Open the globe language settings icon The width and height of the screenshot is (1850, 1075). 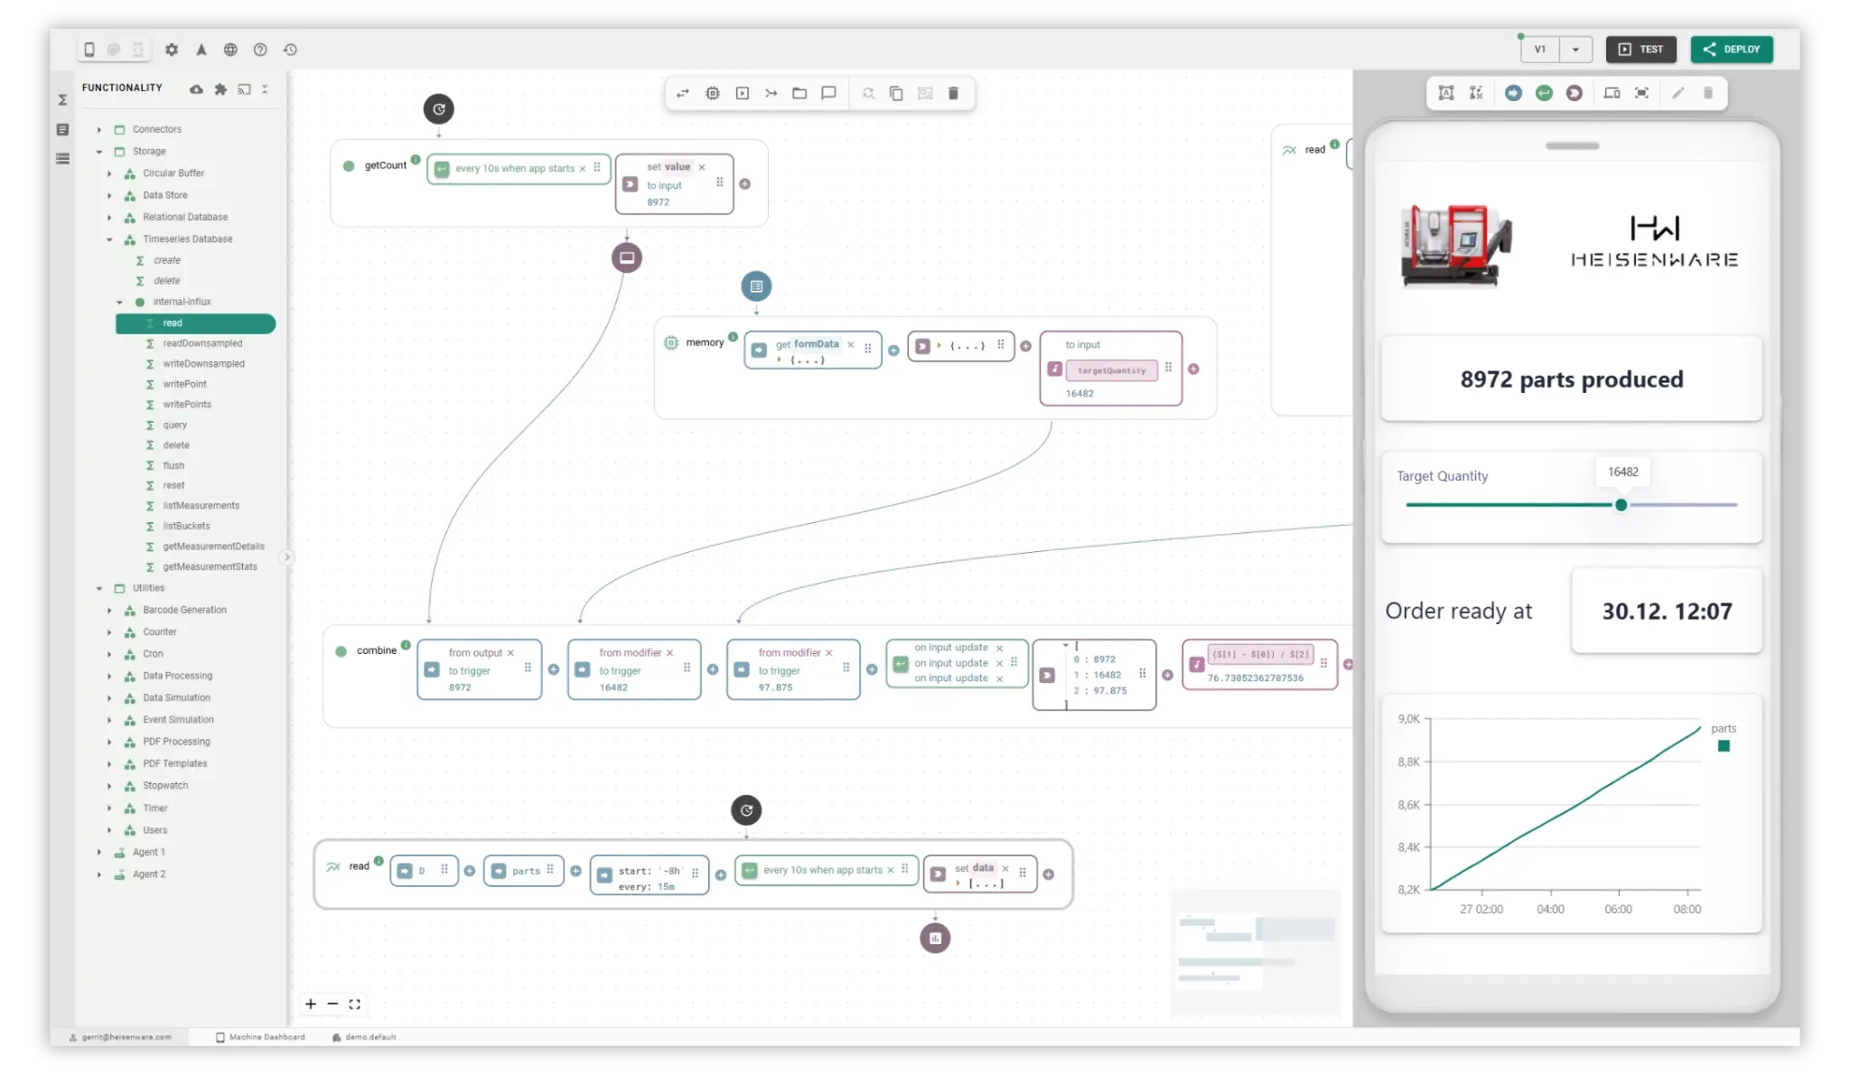[230, 50]
